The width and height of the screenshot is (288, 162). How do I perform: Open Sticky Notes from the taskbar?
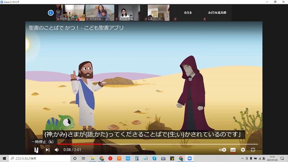coord(172,158)
